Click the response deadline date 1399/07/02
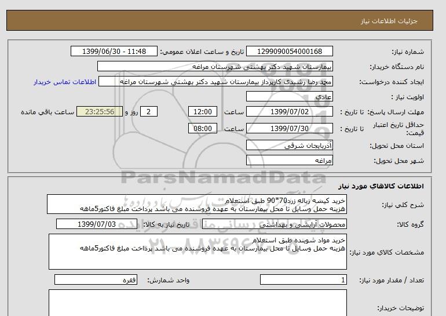The width and height of the screenshot is (446, 316). 290,112
